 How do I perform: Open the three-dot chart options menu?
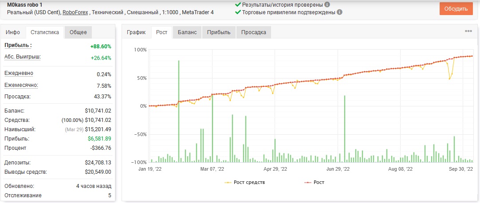pyautogui.click(x=468, y=31)
